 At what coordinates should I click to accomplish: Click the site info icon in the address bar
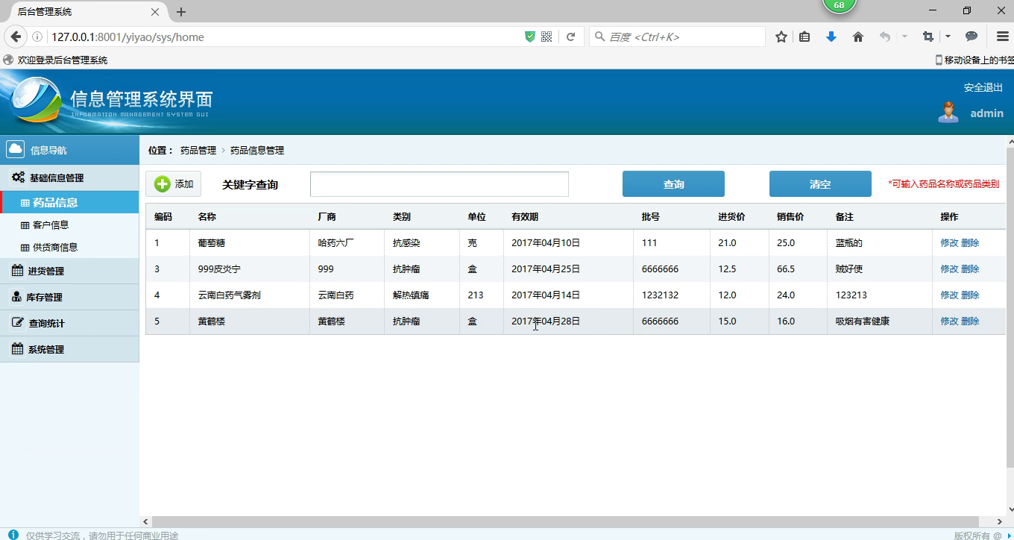pyautogui.click(x=37, y=37)
